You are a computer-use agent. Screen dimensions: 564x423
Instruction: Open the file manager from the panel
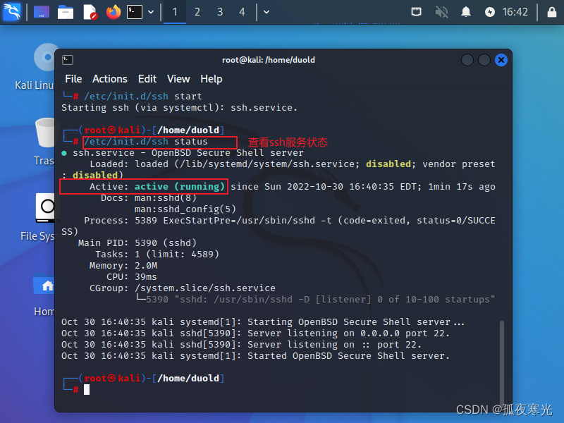(65, 11)
